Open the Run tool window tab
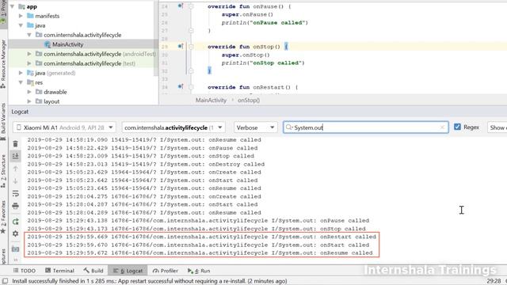Image resolution: width=507 pixels, height=285 pixels. 199,271
